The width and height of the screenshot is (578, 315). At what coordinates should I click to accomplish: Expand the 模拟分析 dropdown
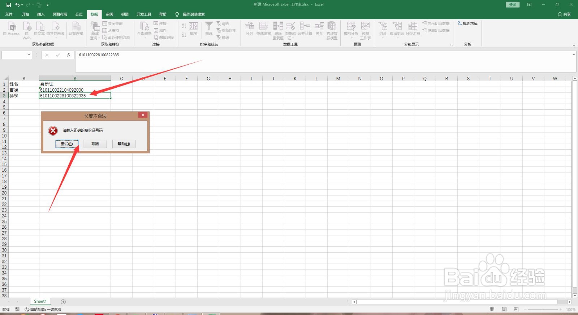click(351, 38)
